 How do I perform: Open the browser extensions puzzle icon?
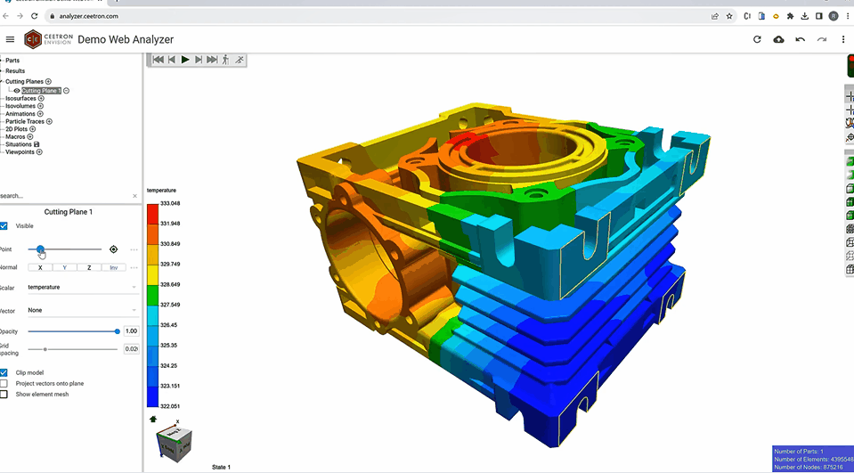tap(790, 16)
